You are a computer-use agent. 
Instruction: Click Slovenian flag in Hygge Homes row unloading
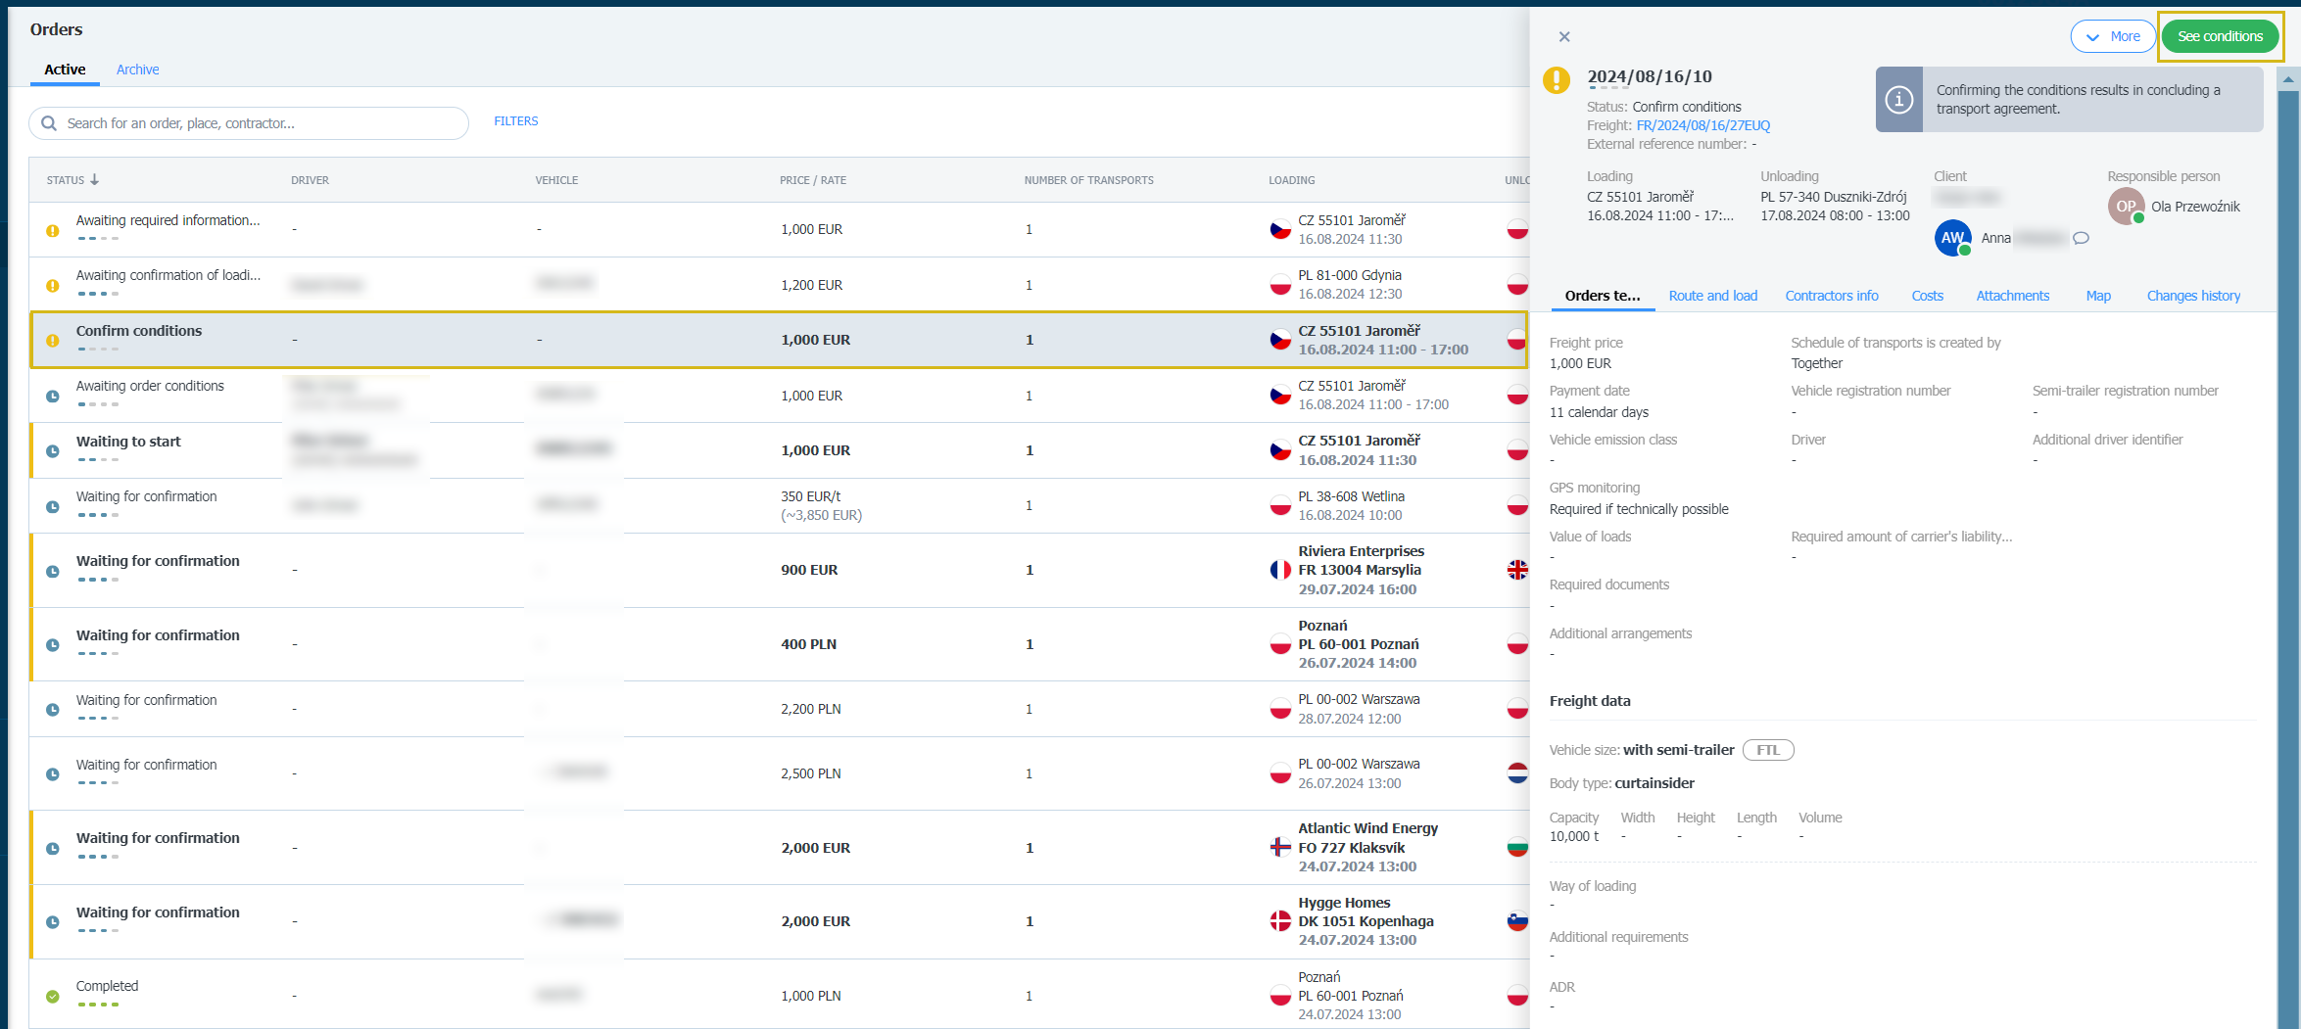coord(1517,920)
